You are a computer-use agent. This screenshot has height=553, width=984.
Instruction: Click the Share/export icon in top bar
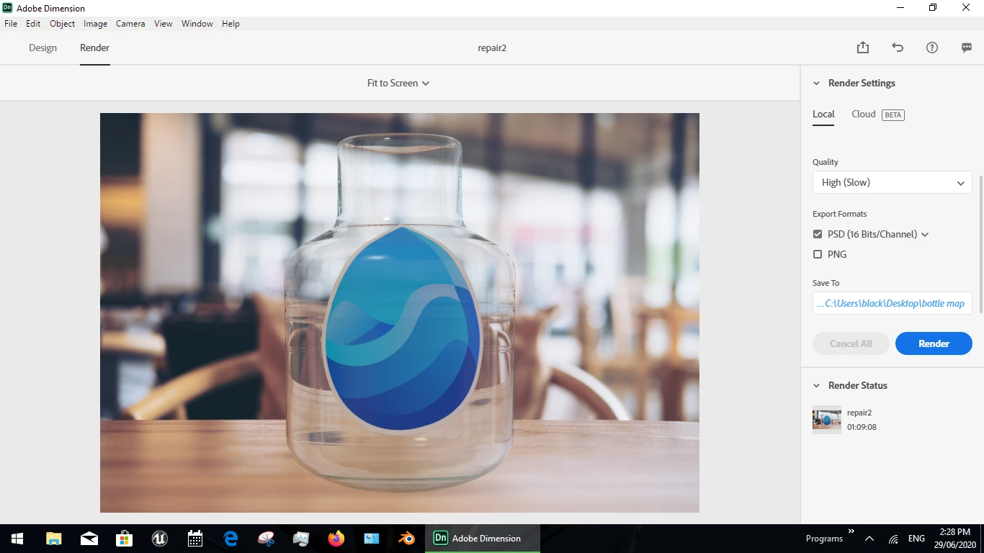(863, 48)
